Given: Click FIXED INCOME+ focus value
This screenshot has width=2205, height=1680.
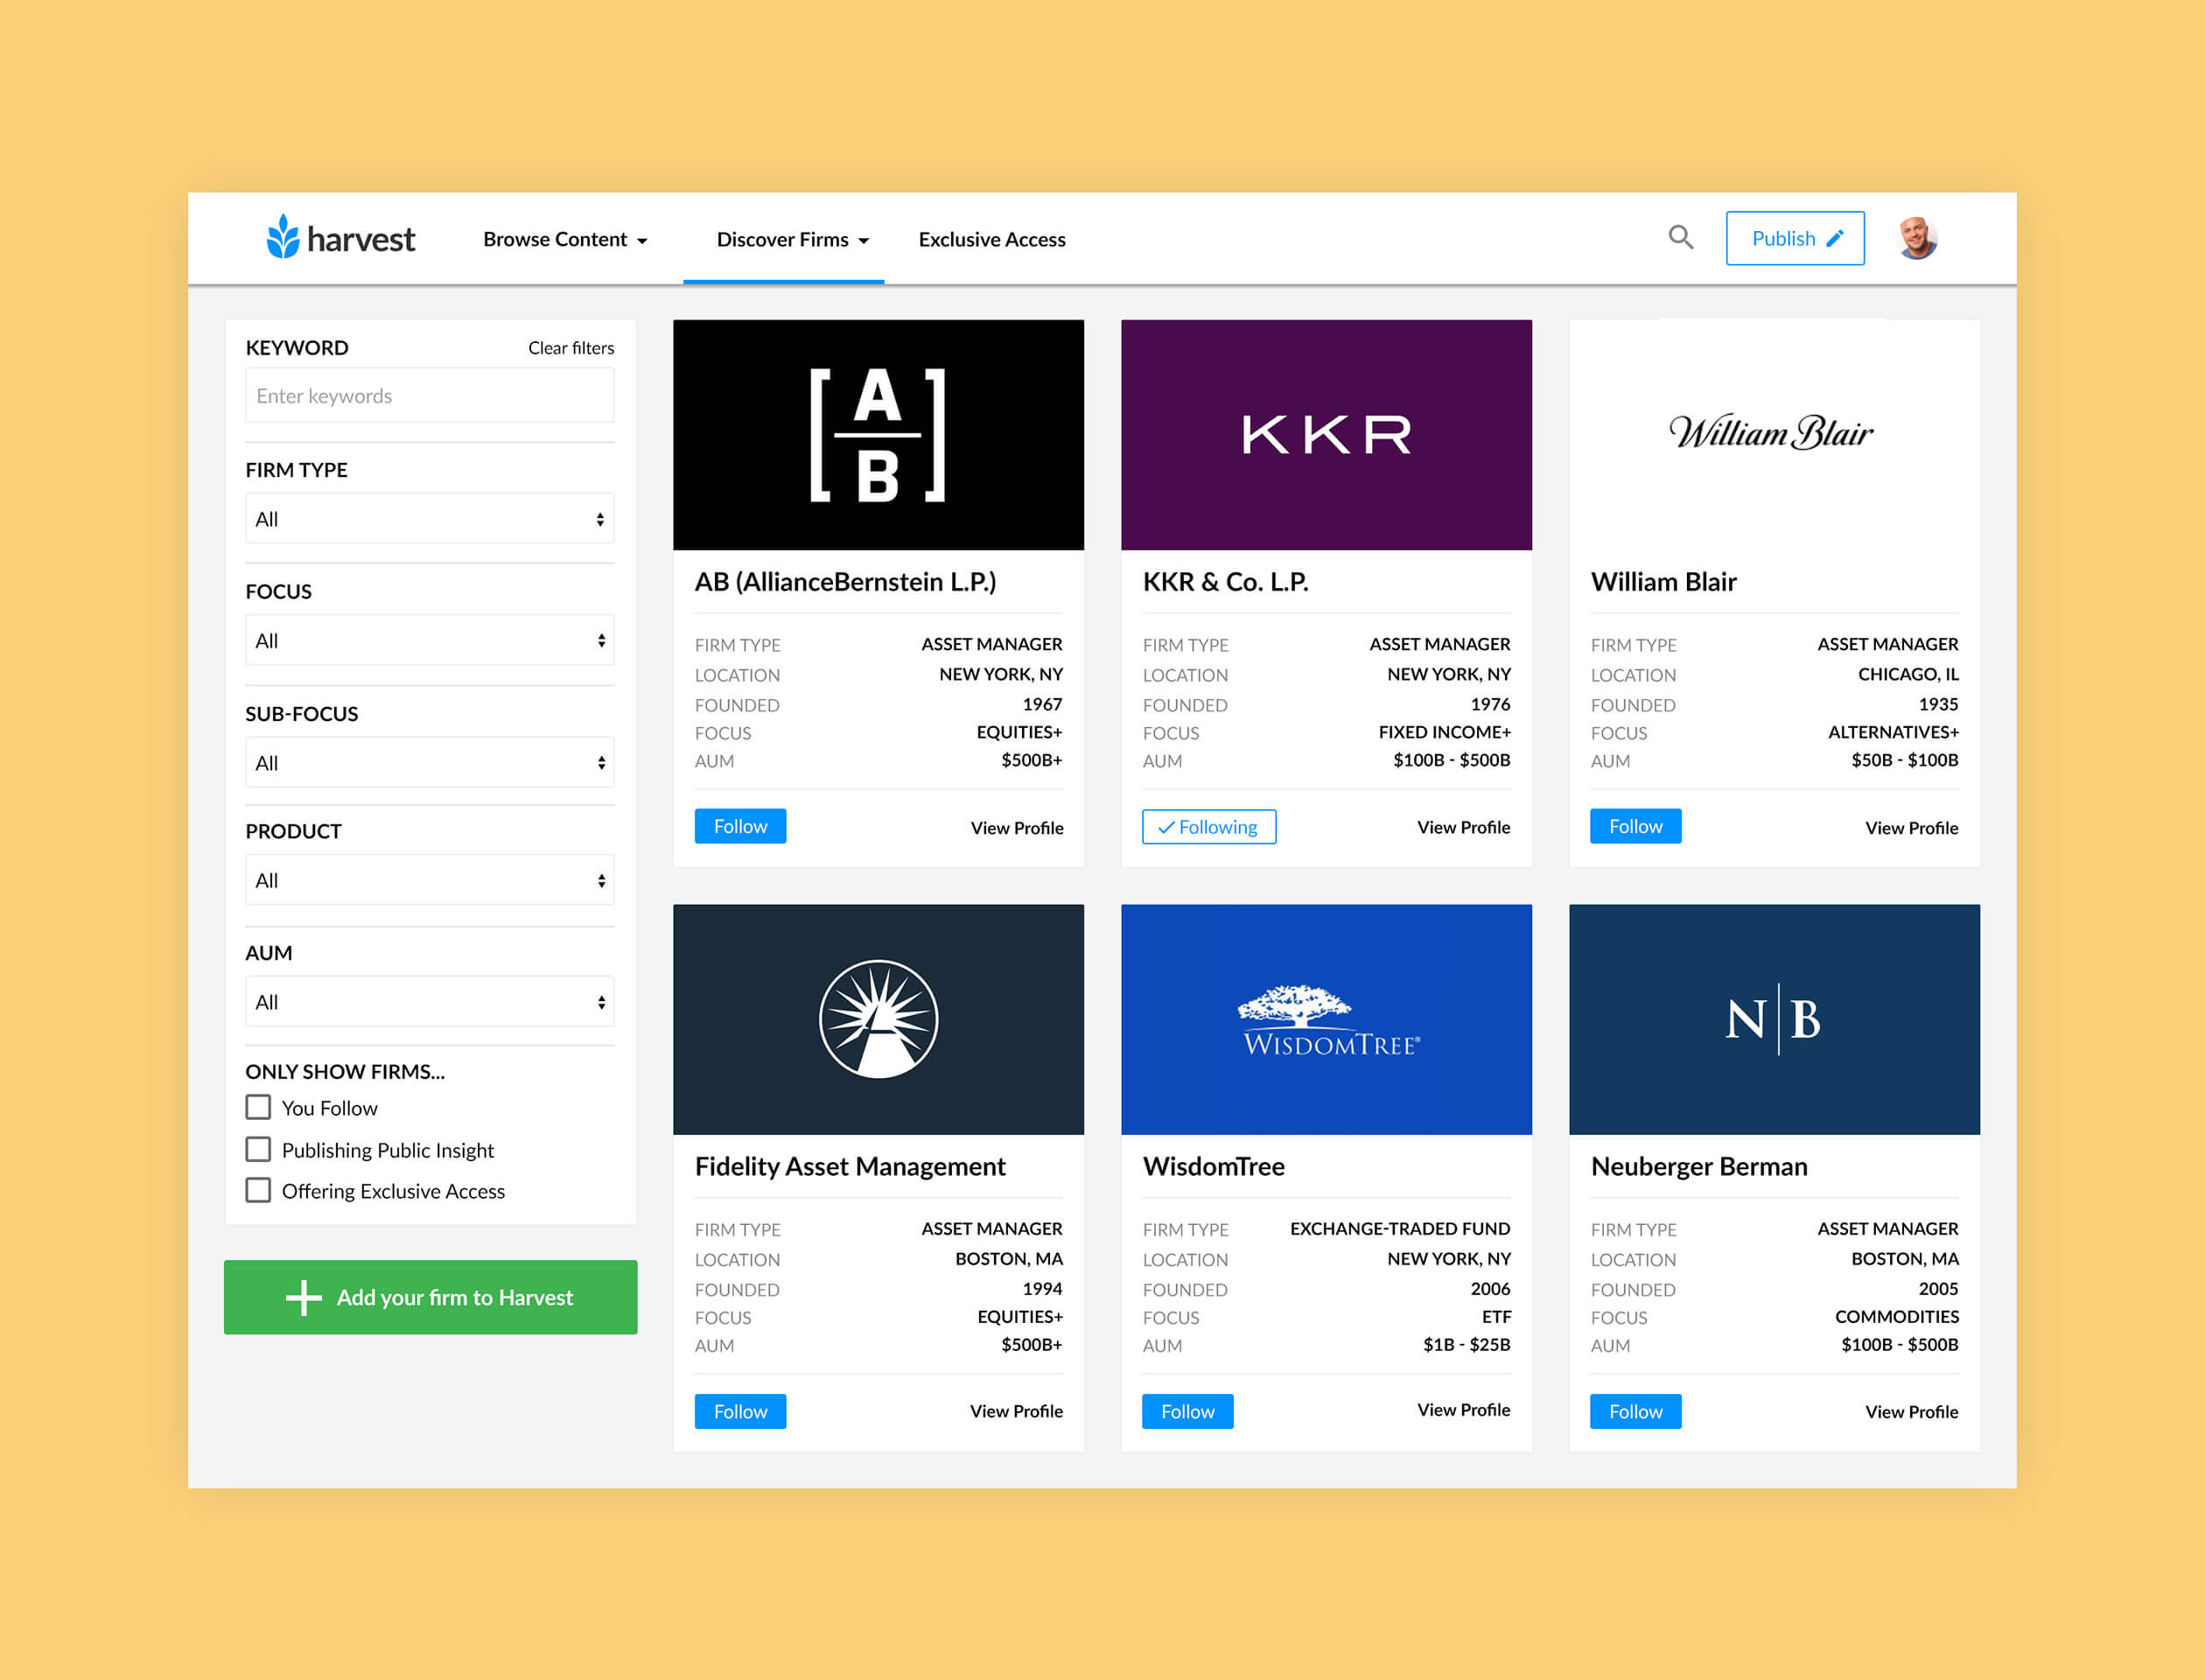Looking at the screenshot, I should pyautogui.click(x=1444, y=732).
